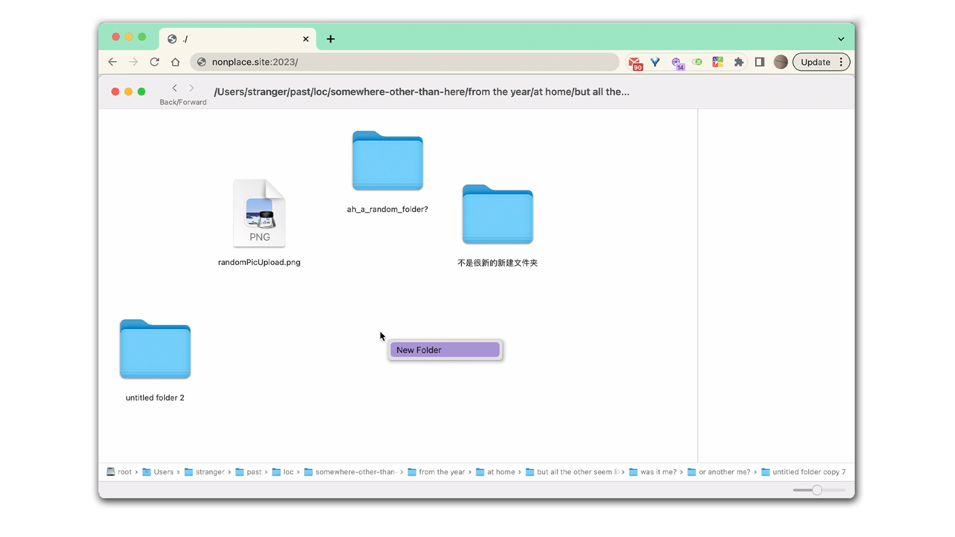The width and height of the screenshot is (955, 537).
Task: Expand the tab search dropdown arrow
Action: 841,39
